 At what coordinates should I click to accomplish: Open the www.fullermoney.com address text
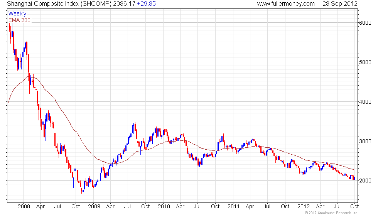coord(286,4)
